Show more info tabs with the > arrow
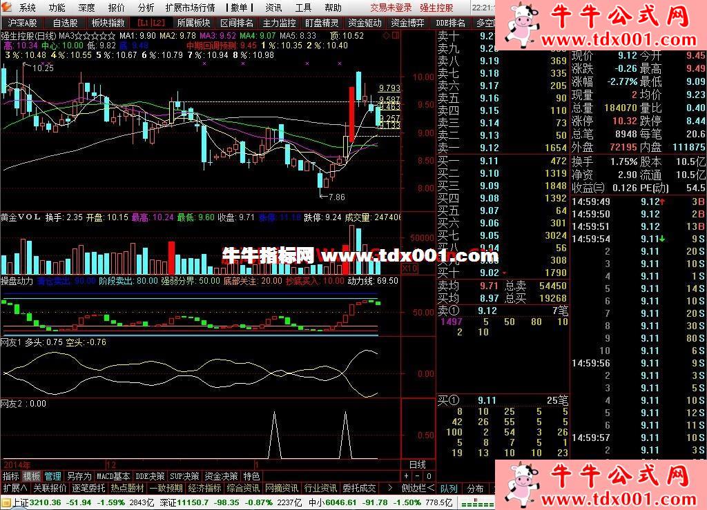This screenshot has width=707, height=510. tap(390, 488)
